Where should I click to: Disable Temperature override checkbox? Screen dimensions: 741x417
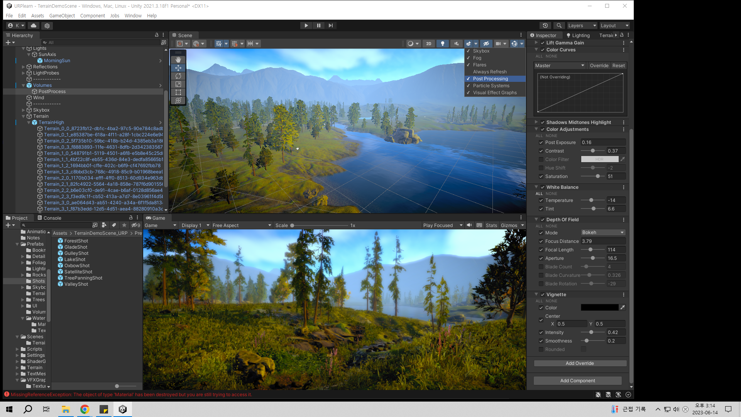[x=541, y=200]
